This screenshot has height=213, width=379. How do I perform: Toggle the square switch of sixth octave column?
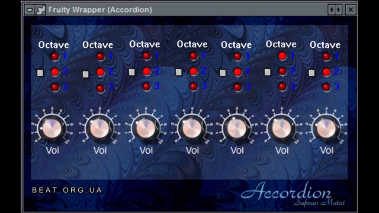point(267,72)
